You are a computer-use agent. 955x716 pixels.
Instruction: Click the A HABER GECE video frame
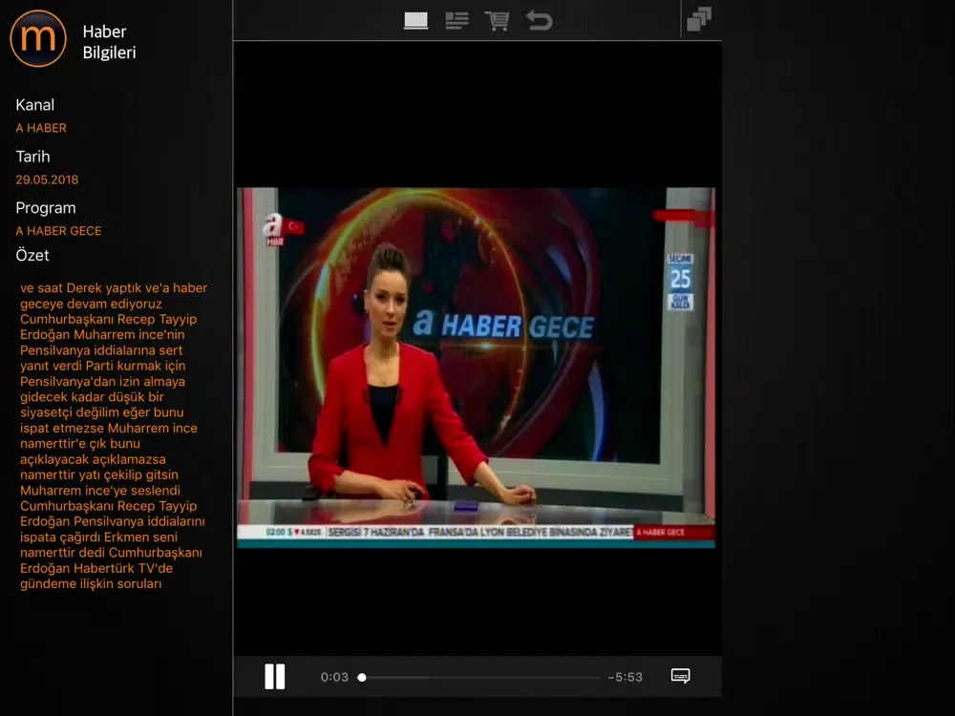[476, 368]
